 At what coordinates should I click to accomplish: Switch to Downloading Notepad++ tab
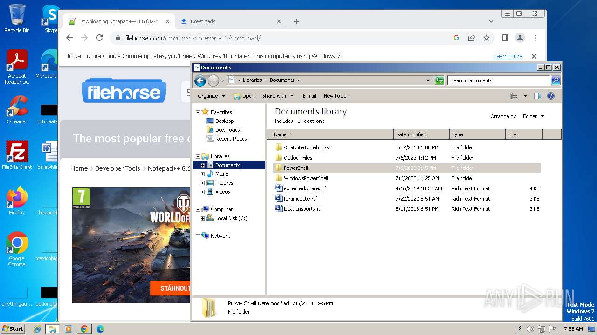(119, 21)
